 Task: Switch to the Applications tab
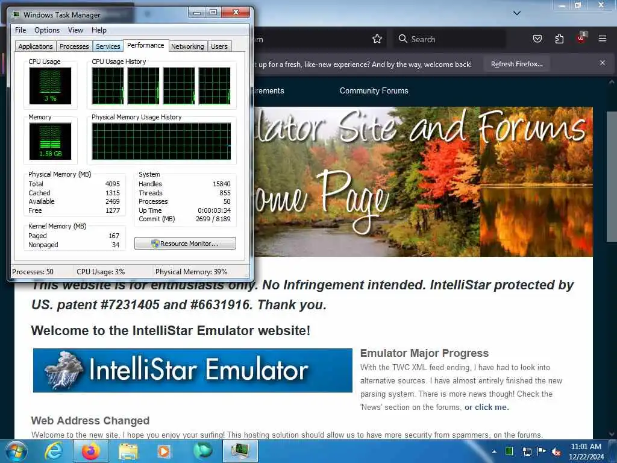(36, 46)
